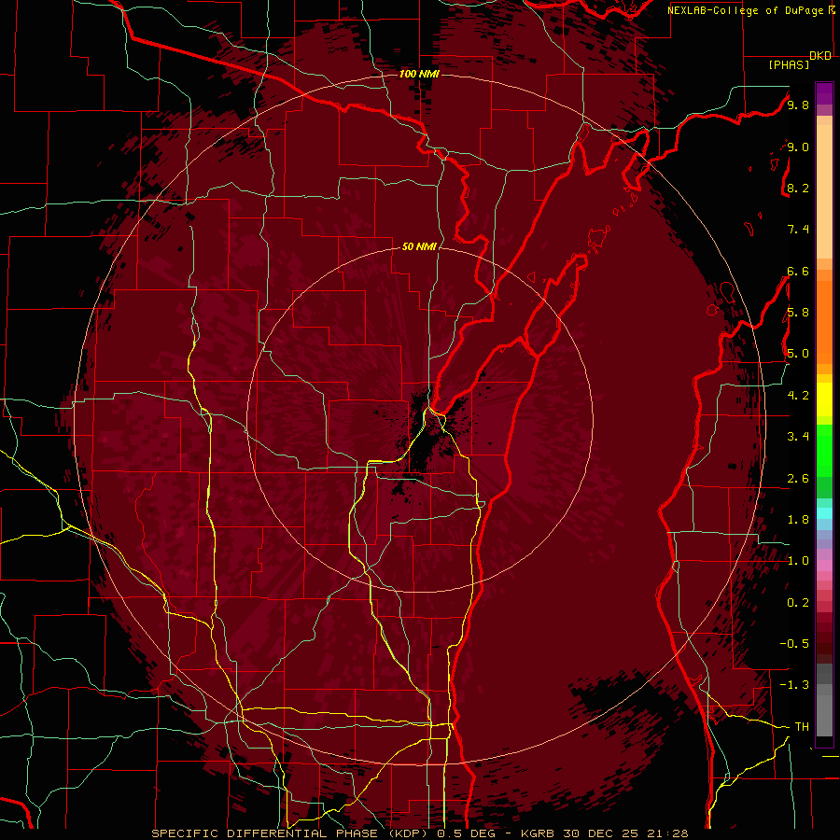Pick the orange swatch on the colorbar
Screen dimensions: 840x840
point(824,321)
